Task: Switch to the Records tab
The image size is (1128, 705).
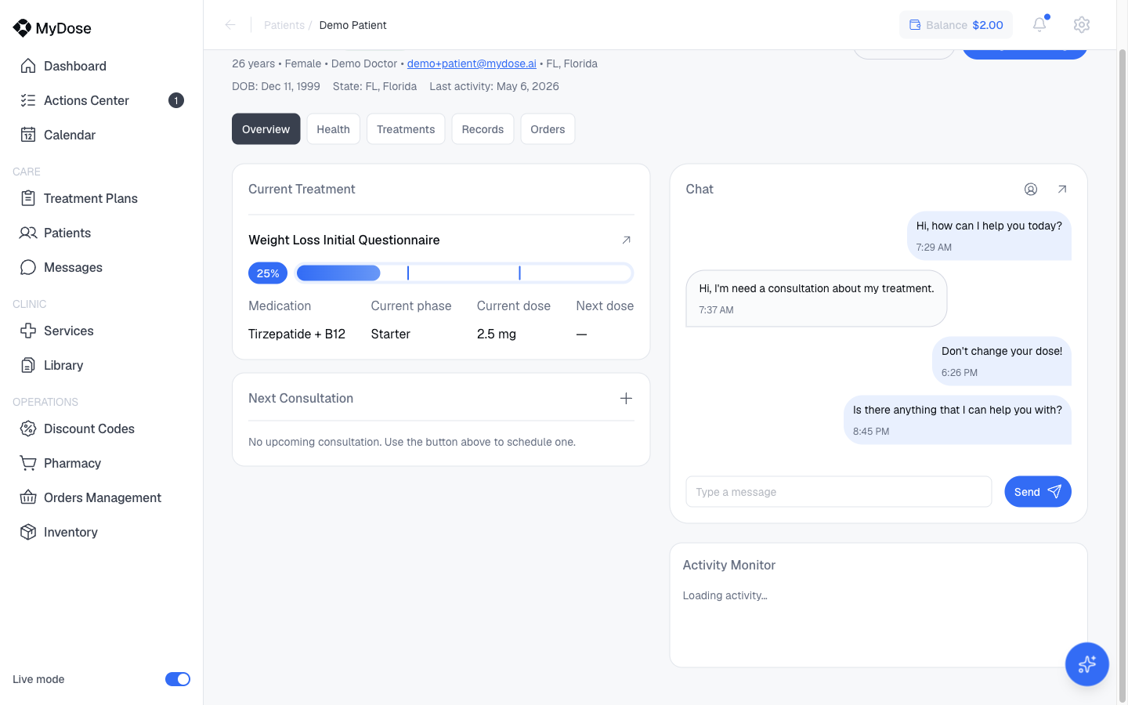Action: pos(483,129)
